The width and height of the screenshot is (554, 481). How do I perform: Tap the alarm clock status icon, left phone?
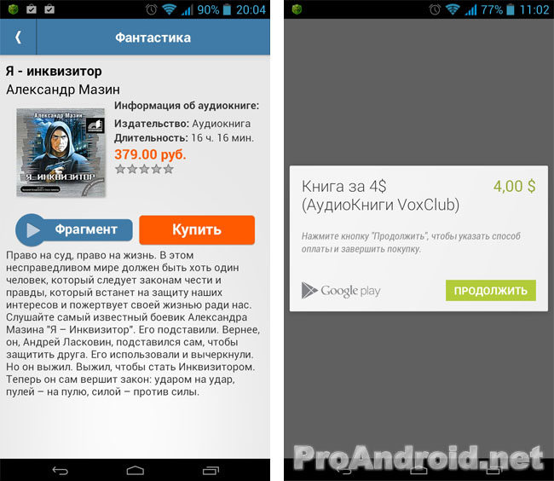pos(151,9)
